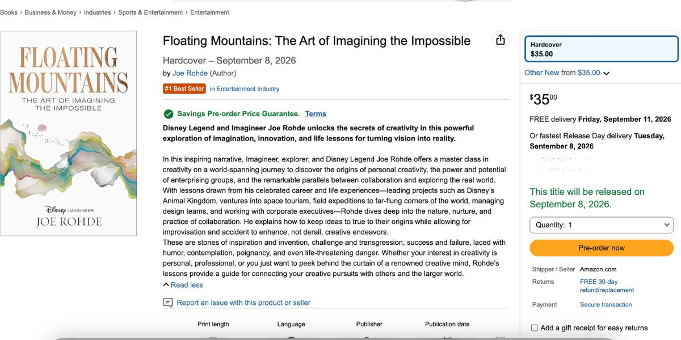
Task: Enable the gift receipt checkbox
Action: (x=535, y=328)
